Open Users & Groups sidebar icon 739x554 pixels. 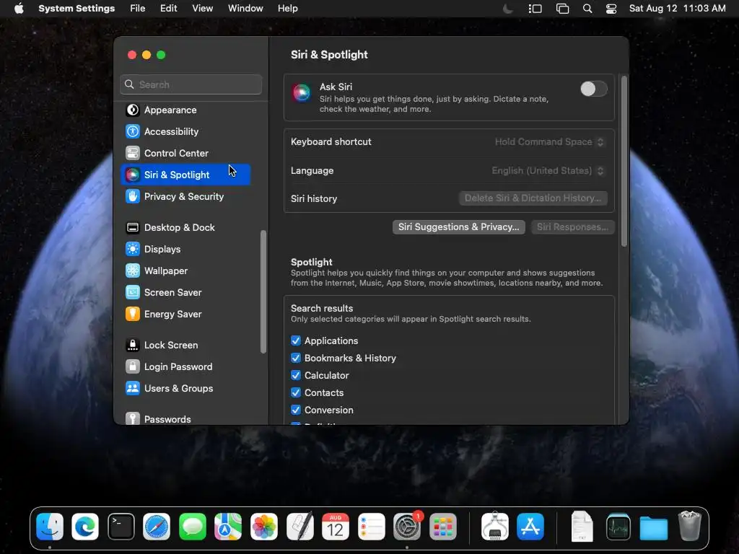(133, 389)
